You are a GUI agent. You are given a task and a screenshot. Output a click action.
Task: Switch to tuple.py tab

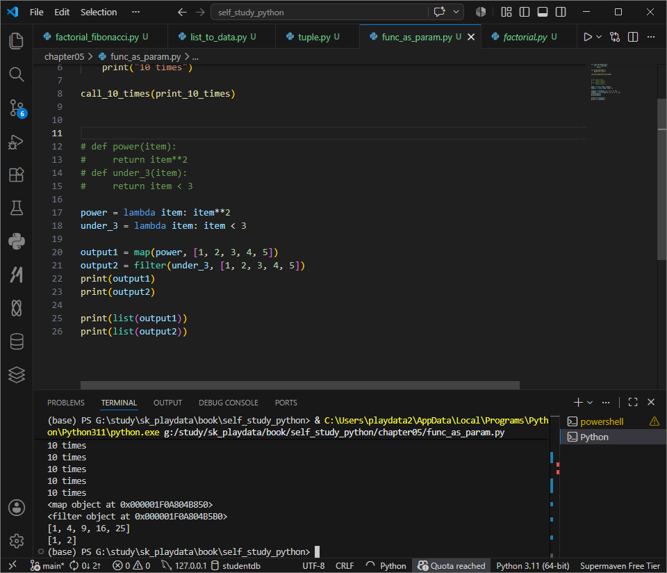click(x=318, y=37)
